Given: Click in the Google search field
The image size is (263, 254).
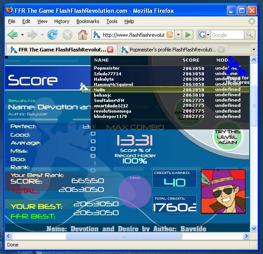Looking at the screenshot, I should click(x=227, y=35).
